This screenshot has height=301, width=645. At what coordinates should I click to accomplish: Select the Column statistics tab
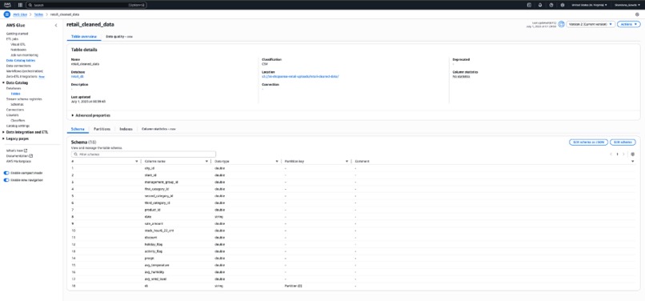coord(158,129)
